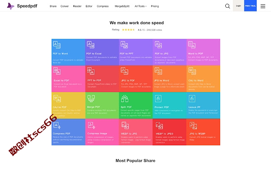Image resolution: width=271 pixels, height=169 pixels.
Task: Open the Pricing page link
Action: tap(155, 6)
